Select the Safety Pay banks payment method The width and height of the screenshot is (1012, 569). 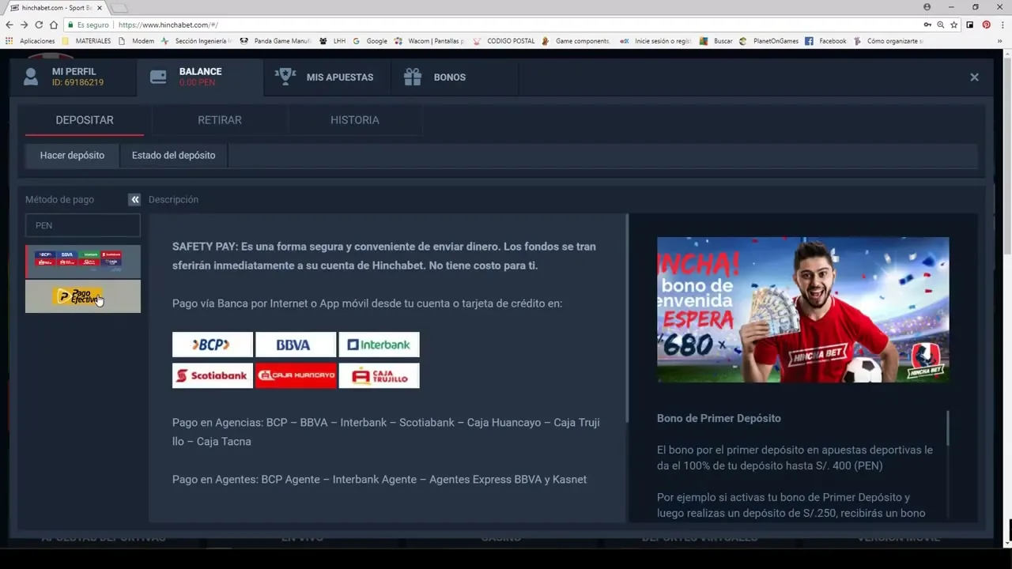[x=83, y=262]
